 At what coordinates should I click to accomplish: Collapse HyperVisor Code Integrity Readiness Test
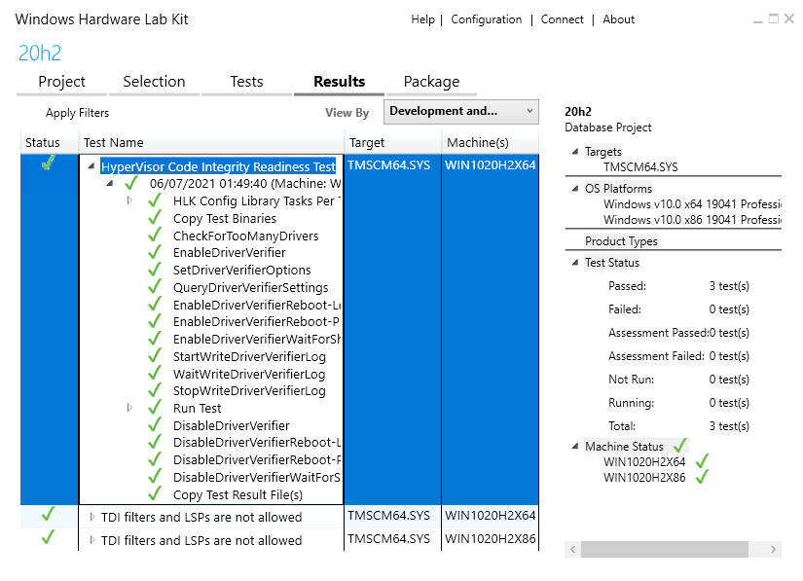coord(91,165)
